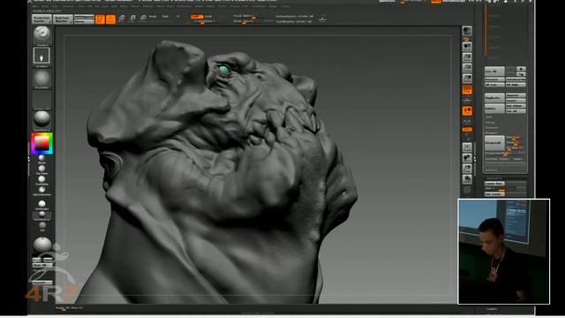Collapse the left tray using its divider handle
The width and height of the screenshot is (565, 318).
[x=29, y=159]
